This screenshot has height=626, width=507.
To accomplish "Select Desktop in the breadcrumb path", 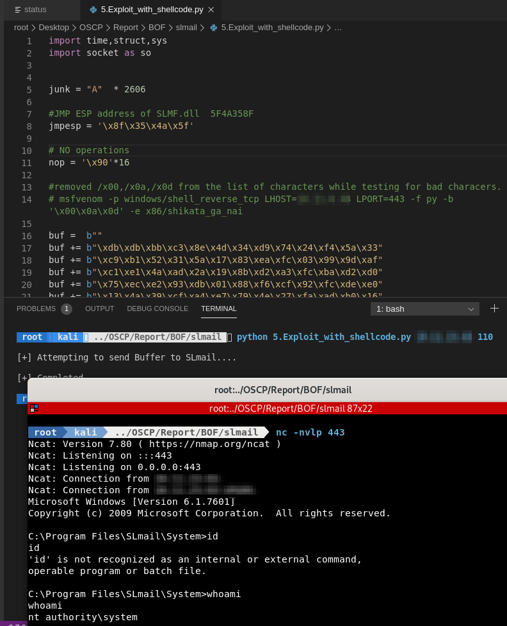I will pos(54,28).
